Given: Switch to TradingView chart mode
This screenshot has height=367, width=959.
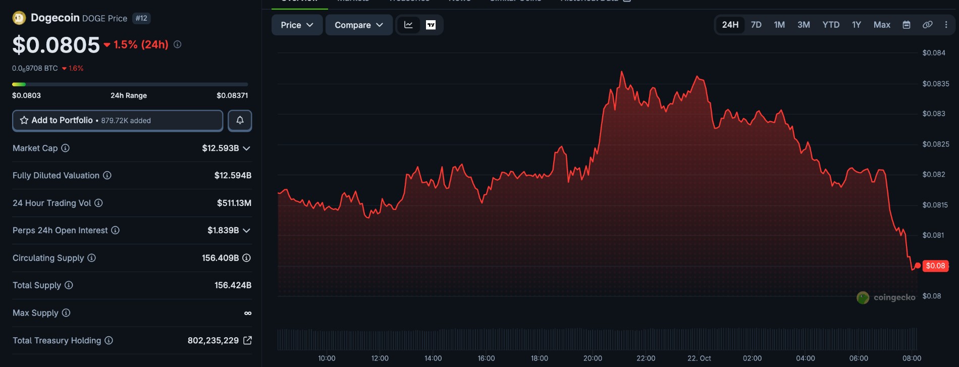Looking at the screenshot, I should coord(431,25).
